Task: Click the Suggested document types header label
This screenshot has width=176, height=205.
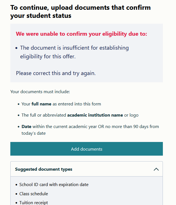Action: click(44, 169)
